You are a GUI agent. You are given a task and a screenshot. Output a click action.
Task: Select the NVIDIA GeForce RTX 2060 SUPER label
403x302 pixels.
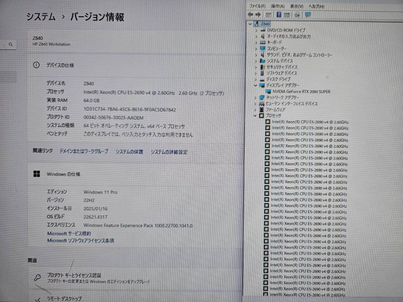[x=301, y=91]
